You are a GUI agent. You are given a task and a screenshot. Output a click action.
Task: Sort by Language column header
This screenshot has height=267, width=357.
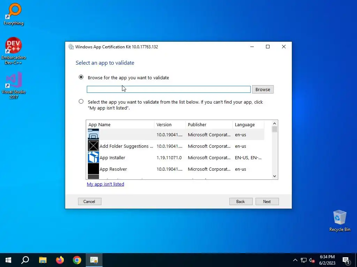coord(248,124)
